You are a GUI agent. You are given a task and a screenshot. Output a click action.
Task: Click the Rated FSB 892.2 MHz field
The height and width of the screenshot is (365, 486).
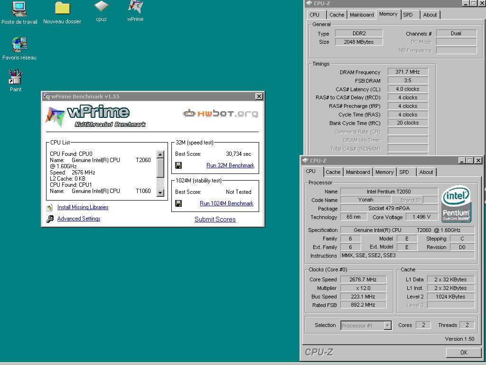pos(363,305)
